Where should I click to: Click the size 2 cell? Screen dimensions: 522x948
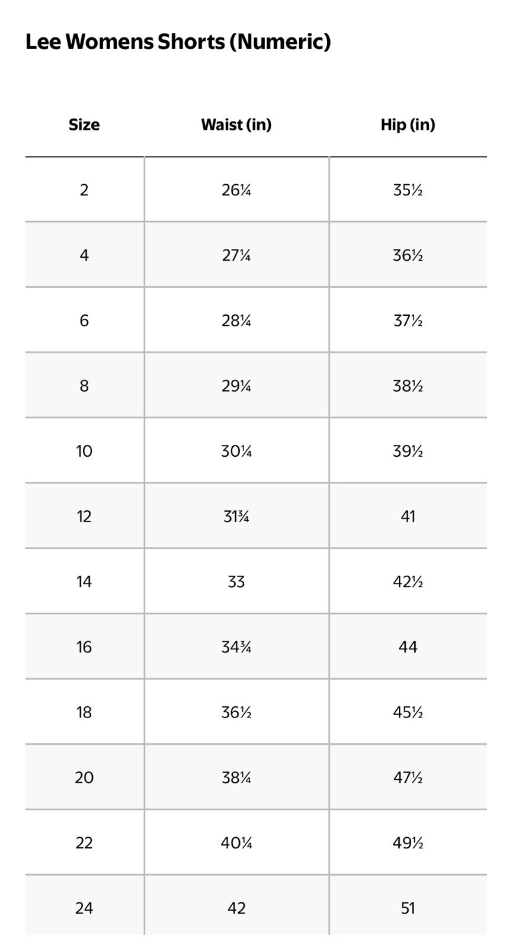pyautogui.click(x=84, y=190)
